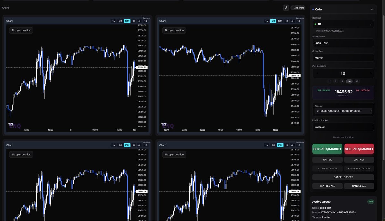Remove the bottom-right chart

pyautogui.click(x=300, y=143)
